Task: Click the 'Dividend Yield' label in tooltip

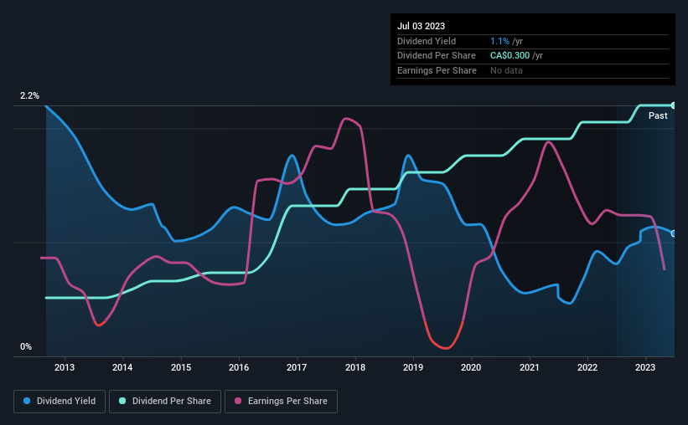Action: 427,41
